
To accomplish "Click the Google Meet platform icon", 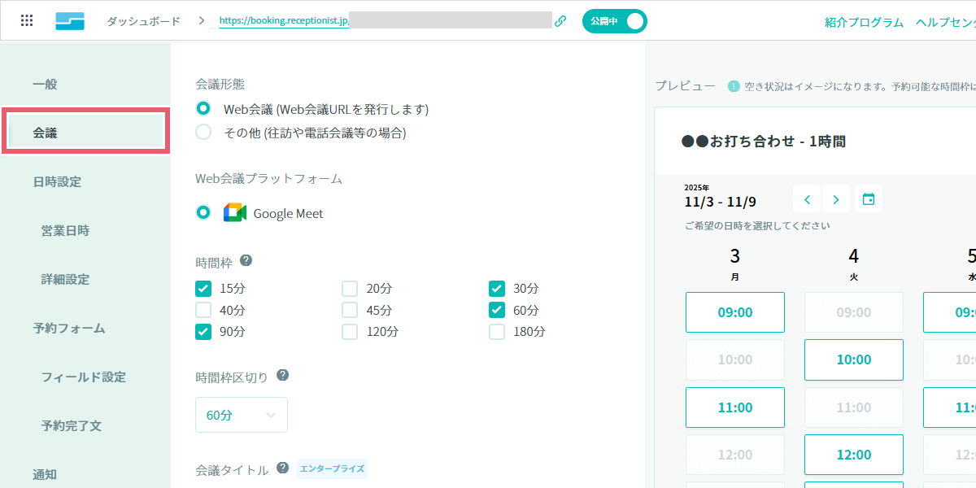I will click(233, 213).
